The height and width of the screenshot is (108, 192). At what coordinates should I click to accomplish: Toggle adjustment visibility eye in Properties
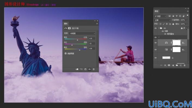click(x=90, y=69)
